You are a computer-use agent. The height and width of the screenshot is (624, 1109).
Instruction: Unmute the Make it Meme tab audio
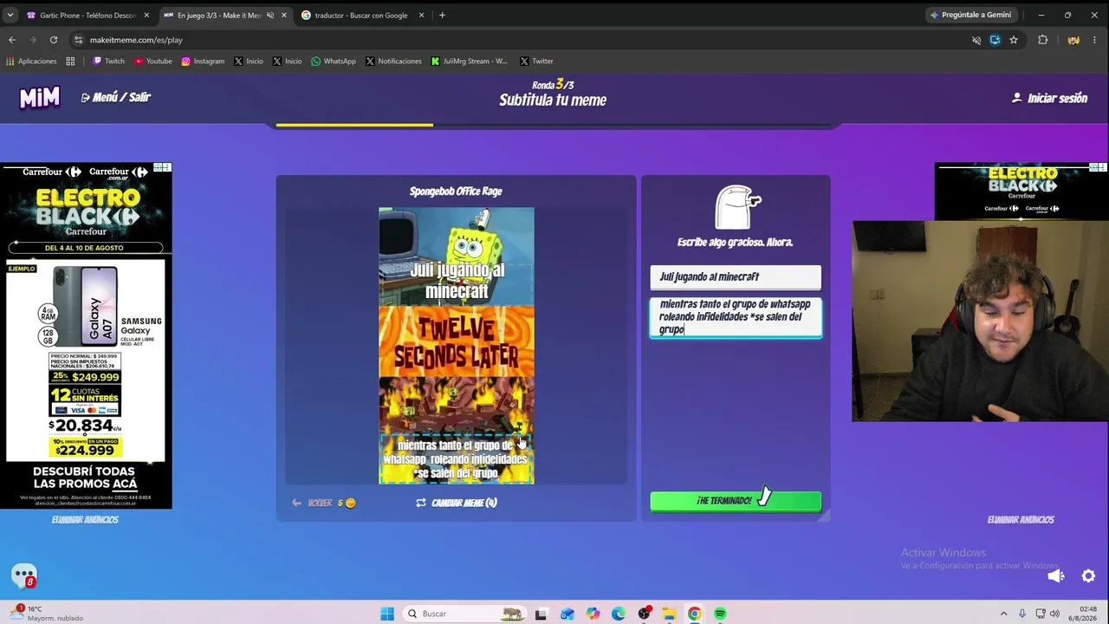[x=270, y=15]
